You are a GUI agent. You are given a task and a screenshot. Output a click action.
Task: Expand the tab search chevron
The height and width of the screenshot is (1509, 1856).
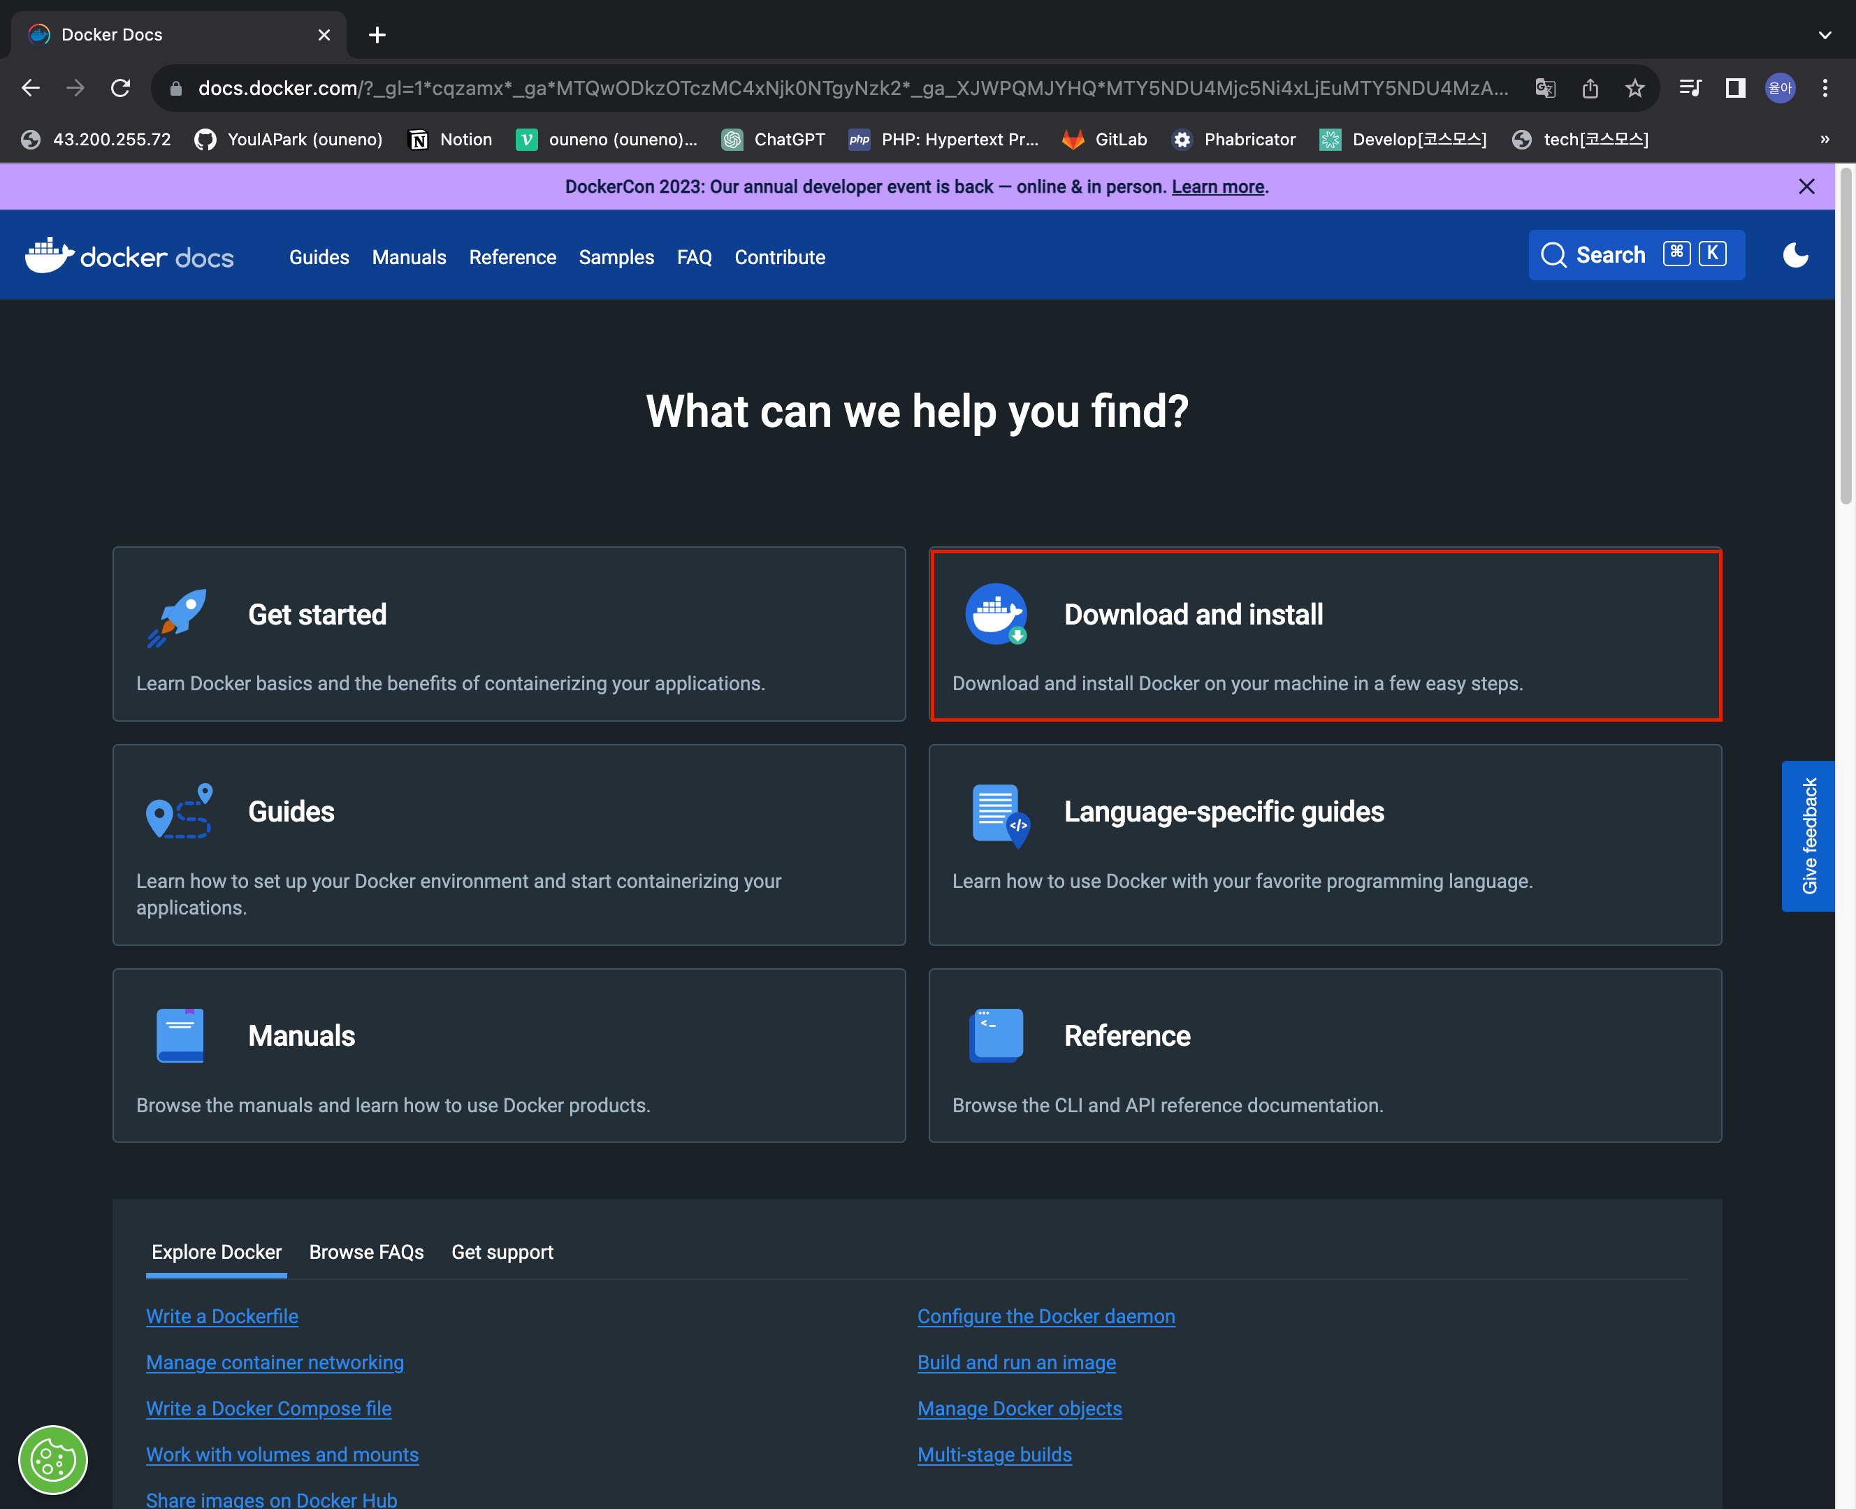point(1825,35)
